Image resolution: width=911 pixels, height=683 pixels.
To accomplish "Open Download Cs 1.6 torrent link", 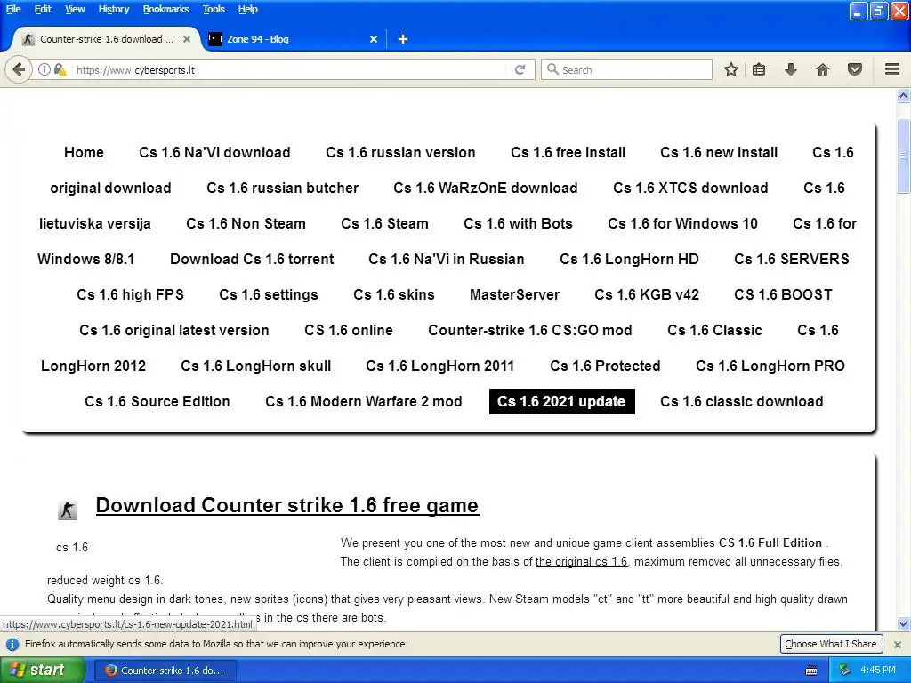I will (252, 259).
